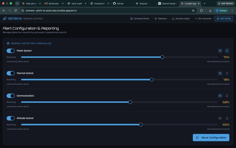Toggle mobile alerts for Communications
236x148 pixels.
(227, 96)
